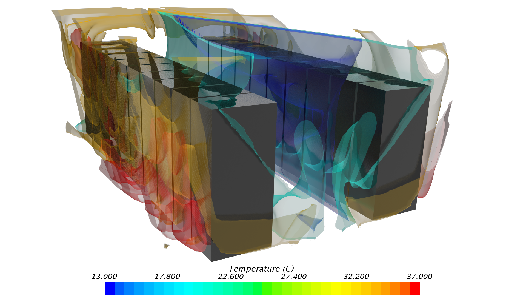Click the 32.200 legend label
The image size is (526, 296).
tap(357, 277)
